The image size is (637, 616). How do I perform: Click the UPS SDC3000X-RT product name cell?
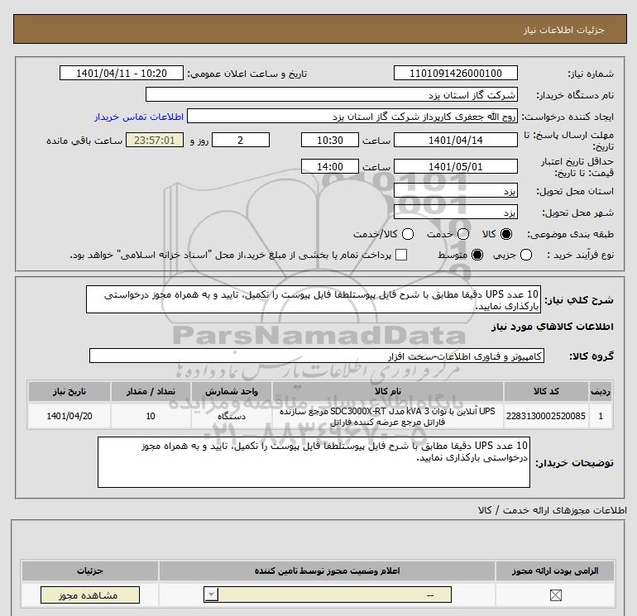[x=387, y=416]
